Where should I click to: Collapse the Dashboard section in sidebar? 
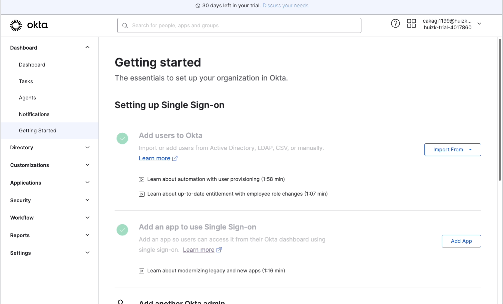[87, 47]
